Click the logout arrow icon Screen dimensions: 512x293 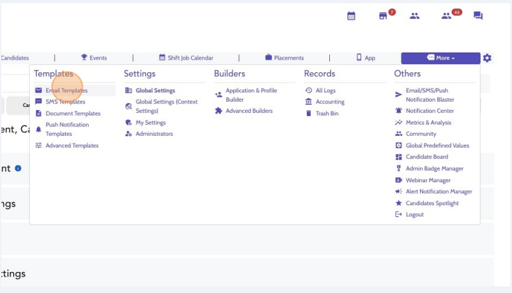click(x=398, y=214)
